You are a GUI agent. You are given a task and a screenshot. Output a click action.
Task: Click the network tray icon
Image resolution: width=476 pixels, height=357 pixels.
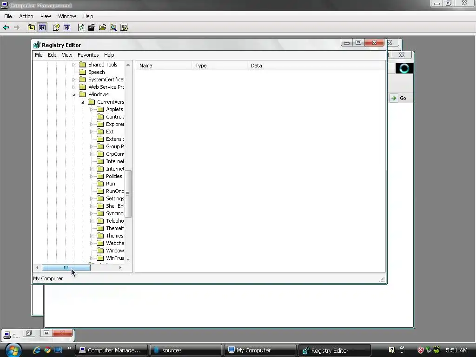(x=429, y=350)
